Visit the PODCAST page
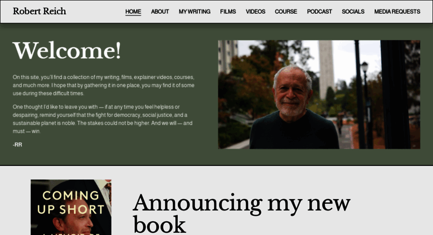433x235 pixels. tap(319, 12)
